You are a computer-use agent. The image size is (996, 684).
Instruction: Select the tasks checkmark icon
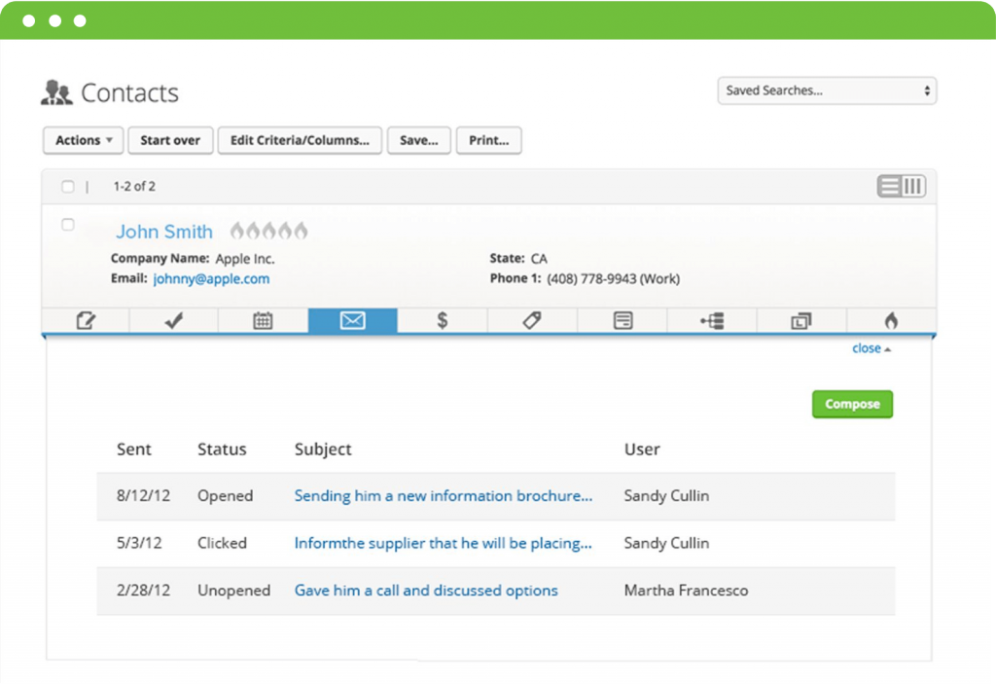(x=173, y=320)
